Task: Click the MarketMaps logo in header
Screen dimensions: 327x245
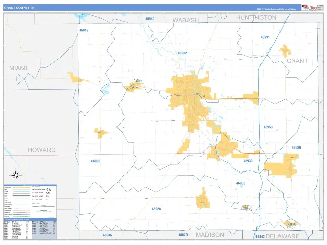Action: pyautogui.click(x=309, y=8)
